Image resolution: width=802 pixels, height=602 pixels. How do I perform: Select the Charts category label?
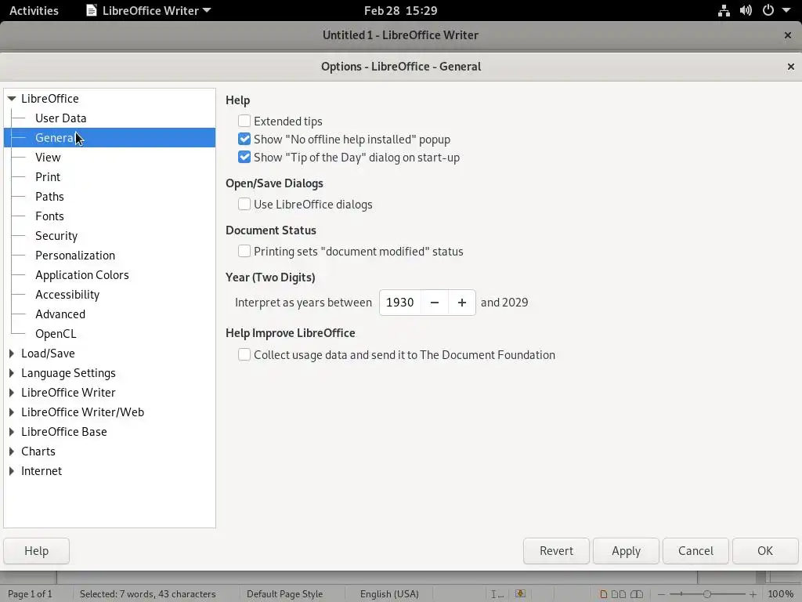pyautogui.click(x=38, y=451)
